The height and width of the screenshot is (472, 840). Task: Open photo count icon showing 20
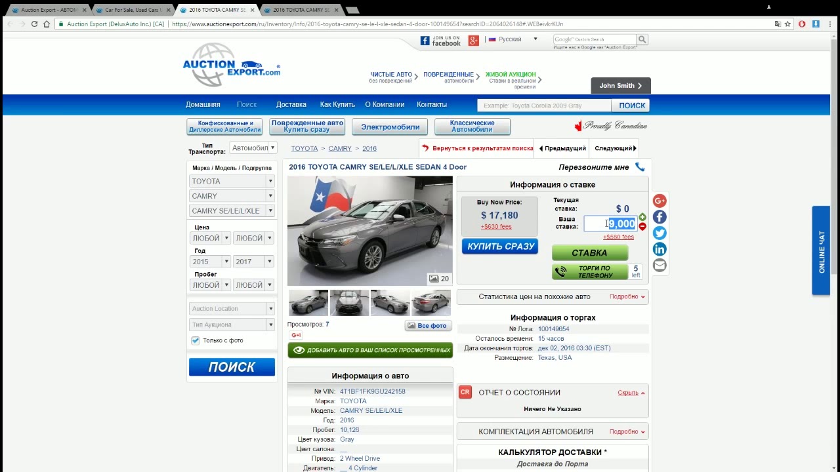coord(439,279)
